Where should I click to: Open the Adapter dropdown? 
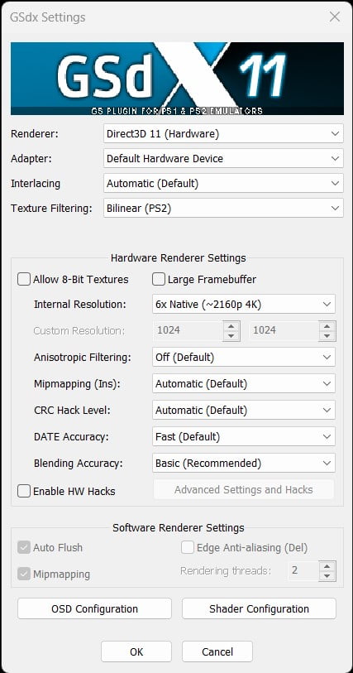(x=223, y=158)
